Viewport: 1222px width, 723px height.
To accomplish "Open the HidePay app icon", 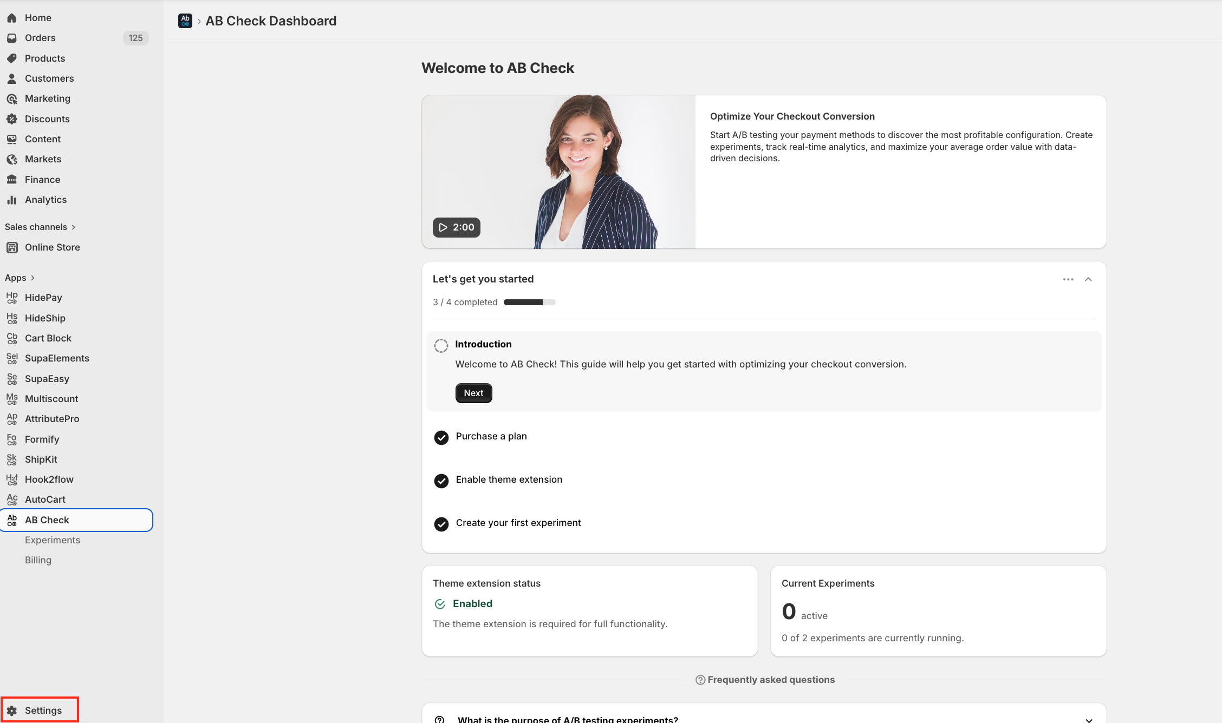I will [x=12, y=298].
